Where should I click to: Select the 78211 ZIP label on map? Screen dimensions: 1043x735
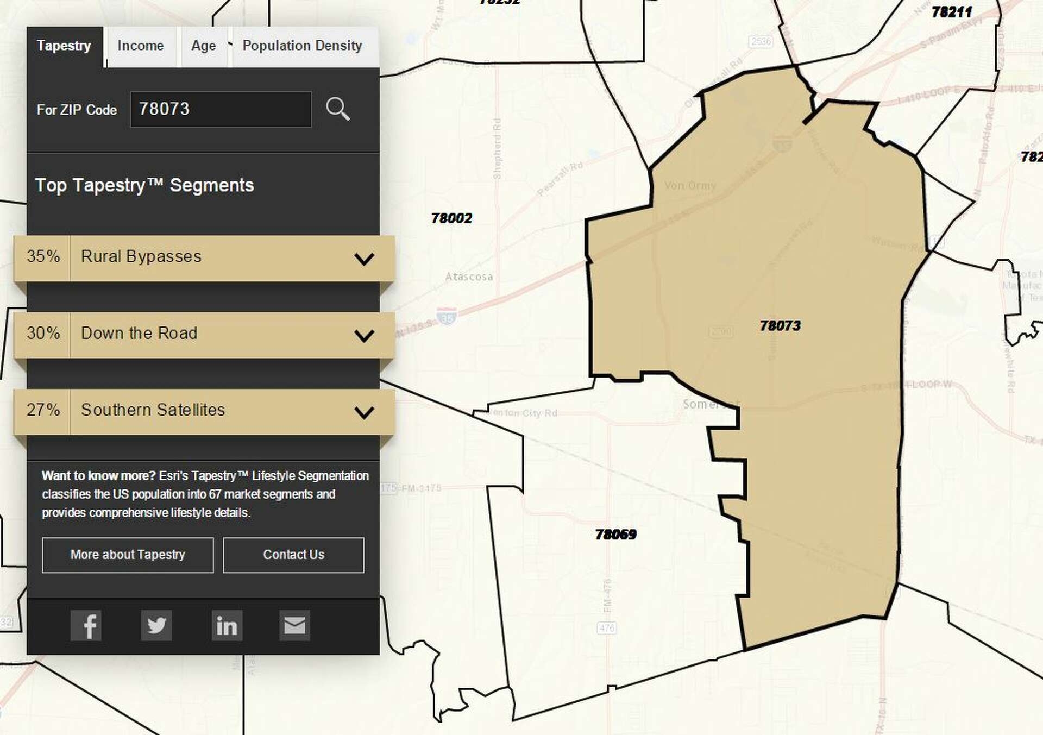tap(952, 12)
